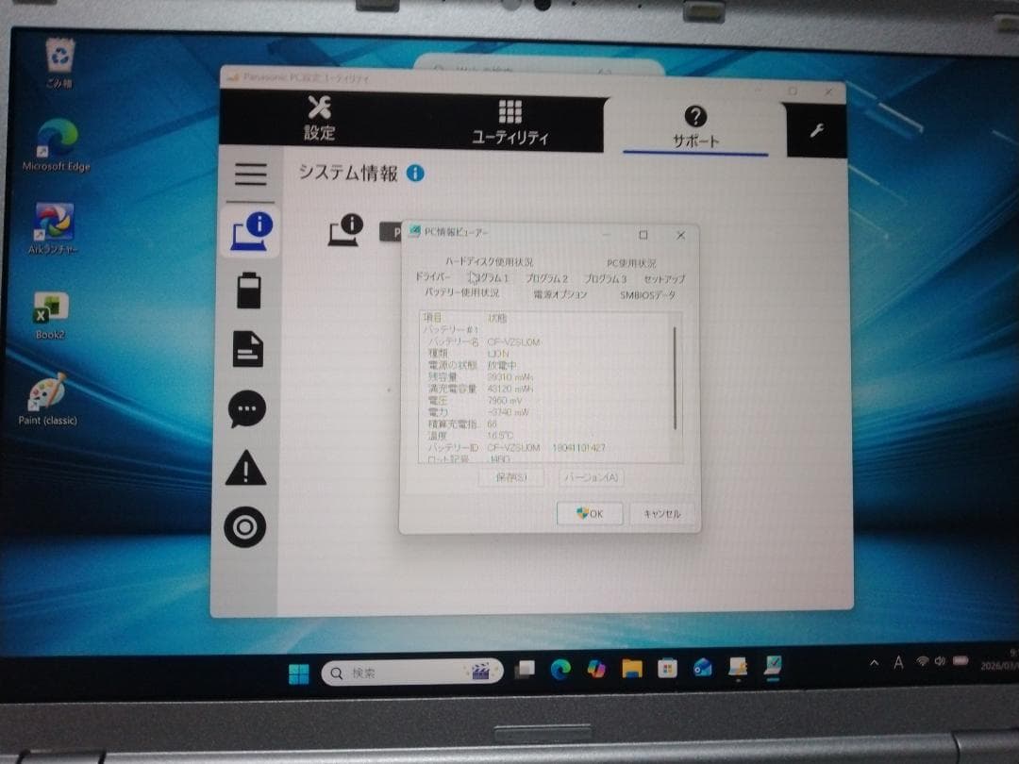Open the セットアップ tab
The image size is (1019, 764).
click(x=664, y=278)
